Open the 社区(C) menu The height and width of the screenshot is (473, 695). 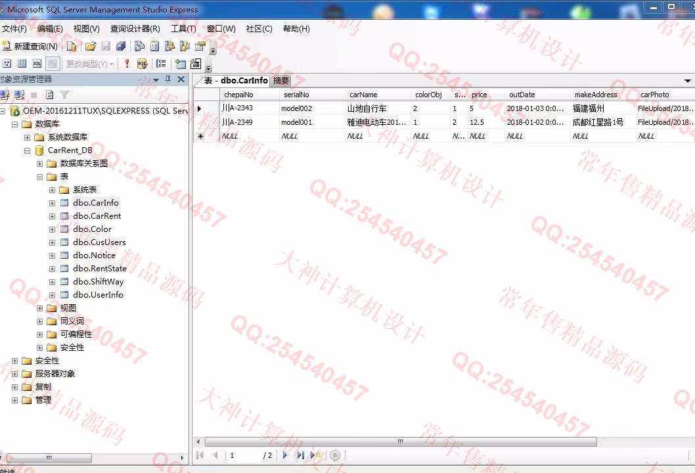259,29
